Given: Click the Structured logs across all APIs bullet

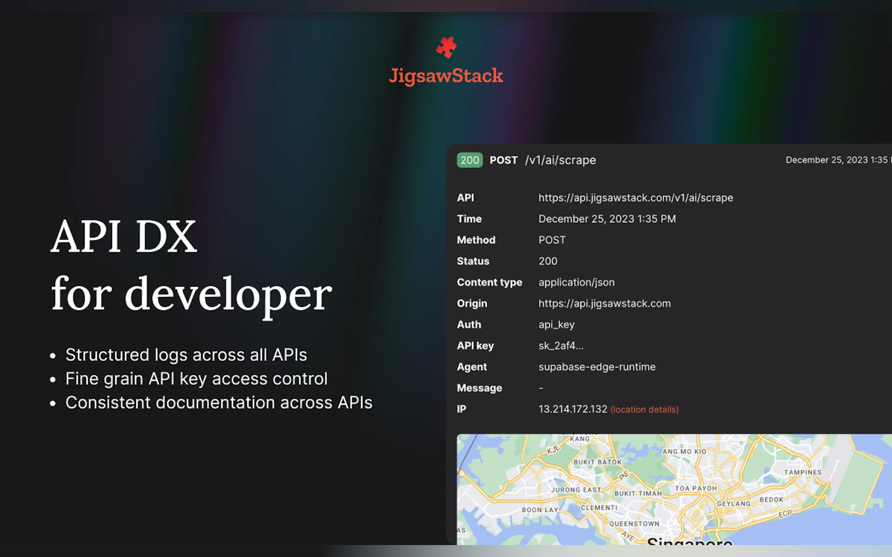Looking at the screenshot, I should tap(186, 355).
